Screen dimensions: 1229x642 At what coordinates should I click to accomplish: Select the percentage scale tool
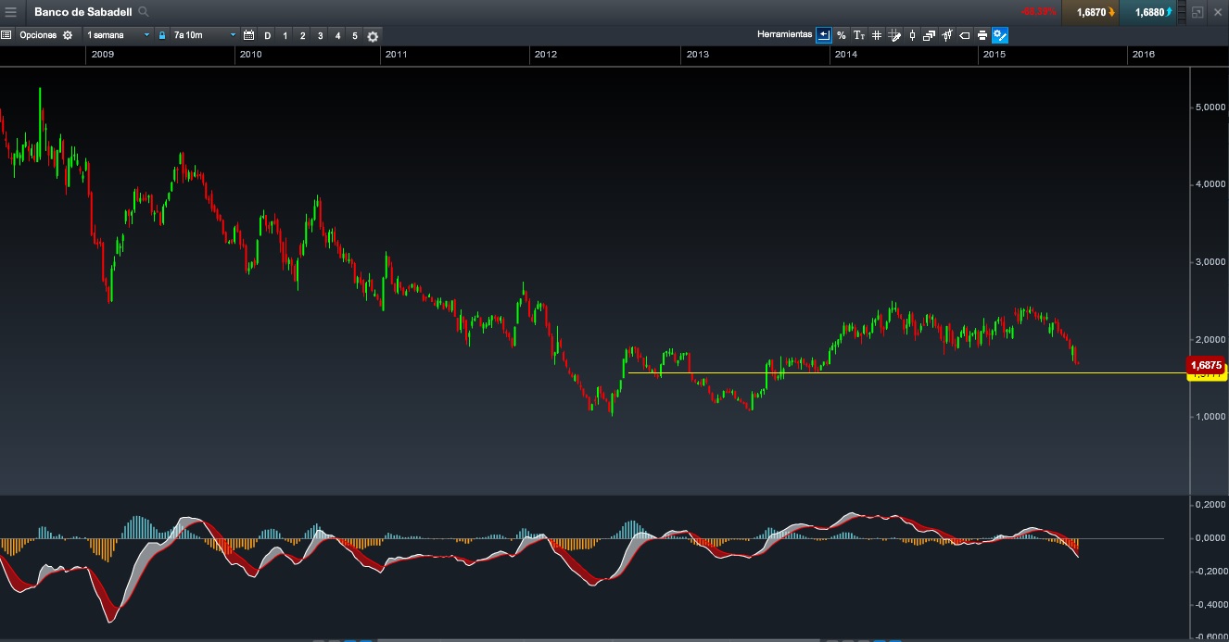tap(841, 35)
